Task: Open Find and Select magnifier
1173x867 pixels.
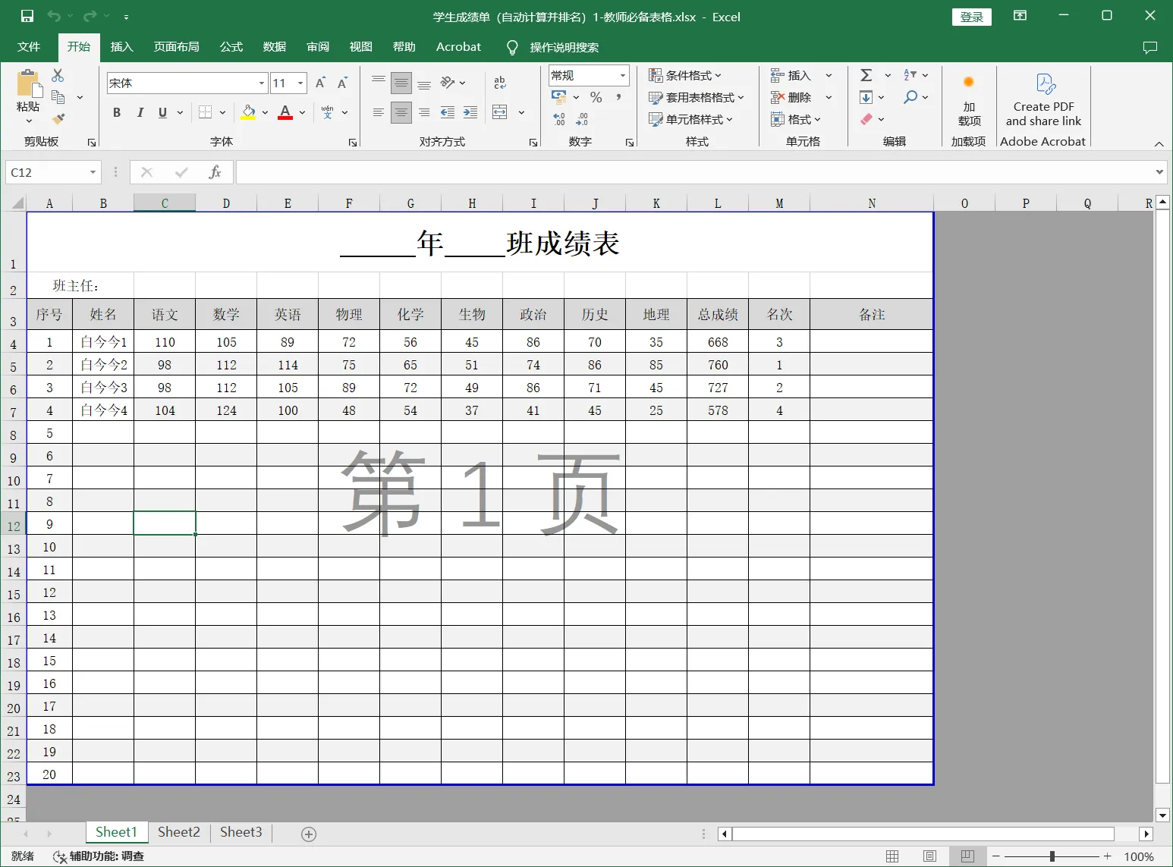Action: pyautogui.click(x=910, y=97)
